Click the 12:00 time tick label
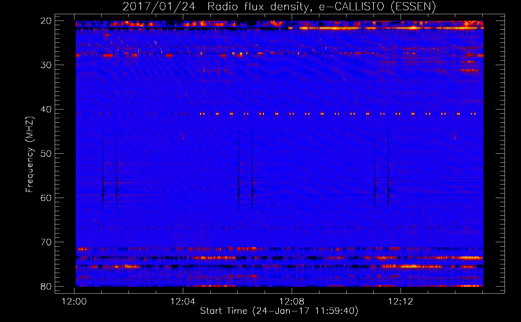This screenshot has height=322, width=521. coord(74,302)
